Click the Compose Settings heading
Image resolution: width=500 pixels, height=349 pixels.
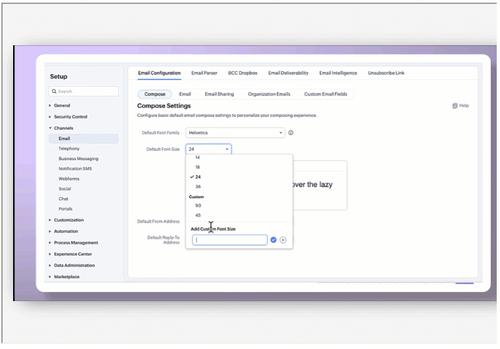click(164, 106)
